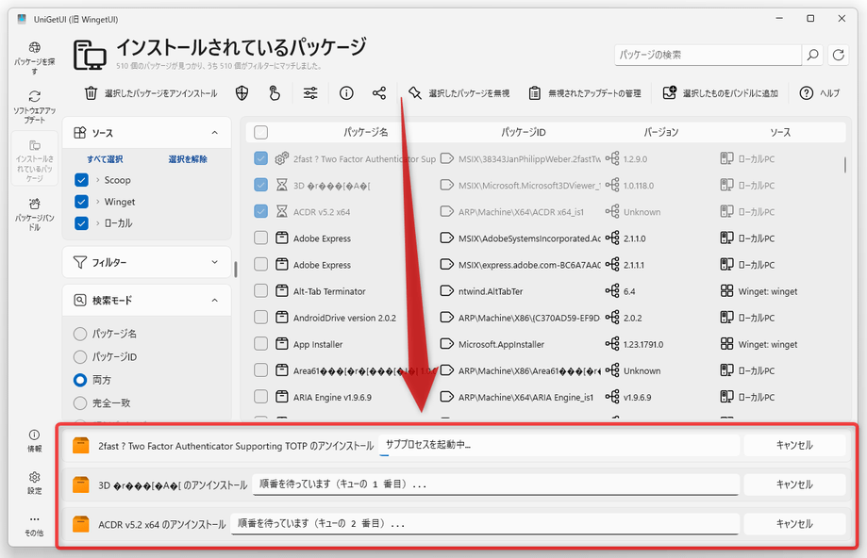The image size is (867, 558).
Task: Cancel the 2fast uninstall operation
Action: click(x=794, y=445)
